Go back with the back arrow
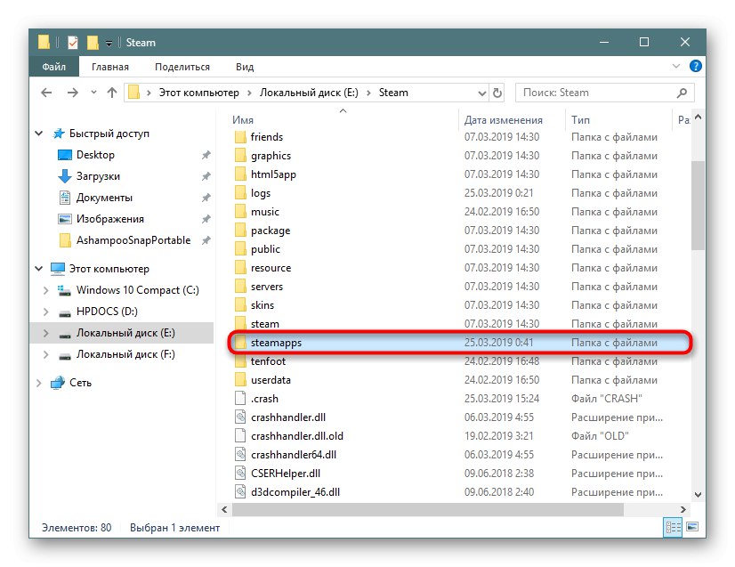Viewport: 735px width, 567px height. coord(46,93)
